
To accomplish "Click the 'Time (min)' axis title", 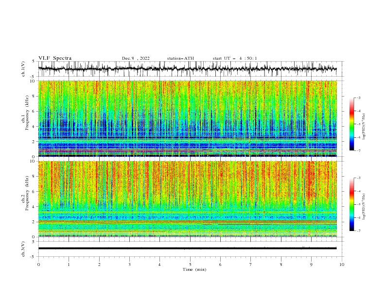I will click(x=194, y=269).
